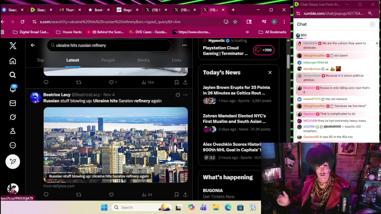The width and height of the screenshot is (381, 214).
Task: Switch to the People tab
Action: (x=108, y=60)
